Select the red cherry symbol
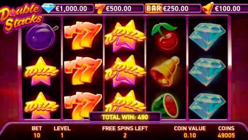The height and width of the screenshot is (140, 248). tap(165, 36)
